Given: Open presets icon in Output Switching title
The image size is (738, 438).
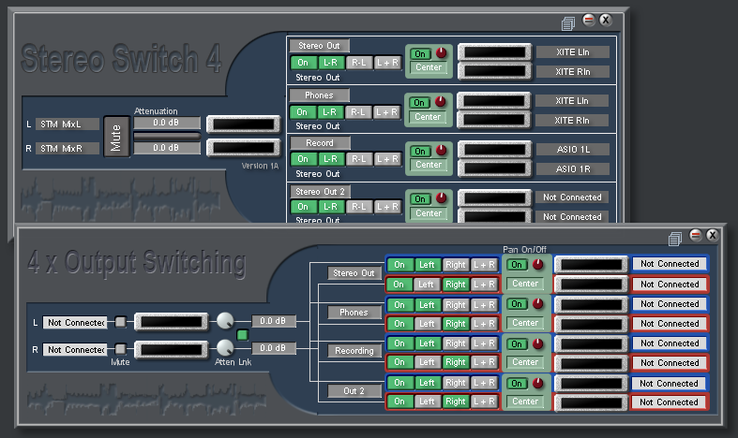Looking at the screenshot, I should pyautogui.click(x=675, y=238).
